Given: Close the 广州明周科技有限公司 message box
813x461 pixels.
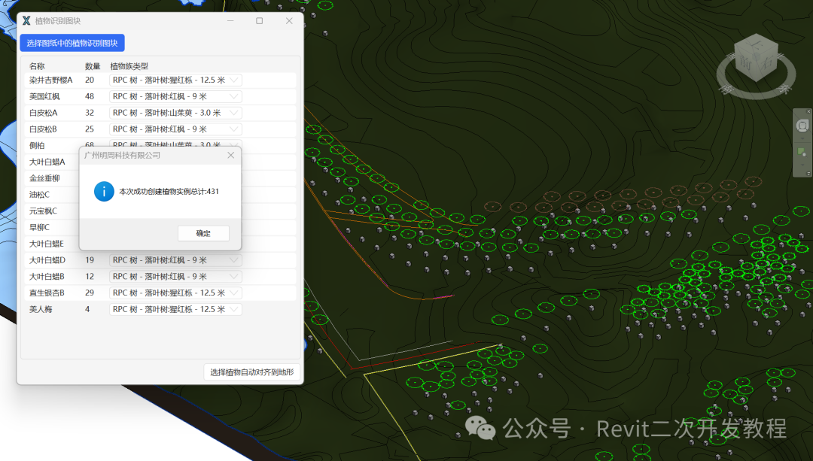Looking at the screenshot, I should [x=231, y=155].
